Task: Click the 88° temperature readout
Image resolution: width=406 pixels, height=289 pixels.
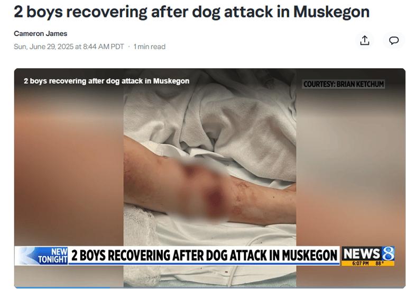Action: tap(380, 264)
